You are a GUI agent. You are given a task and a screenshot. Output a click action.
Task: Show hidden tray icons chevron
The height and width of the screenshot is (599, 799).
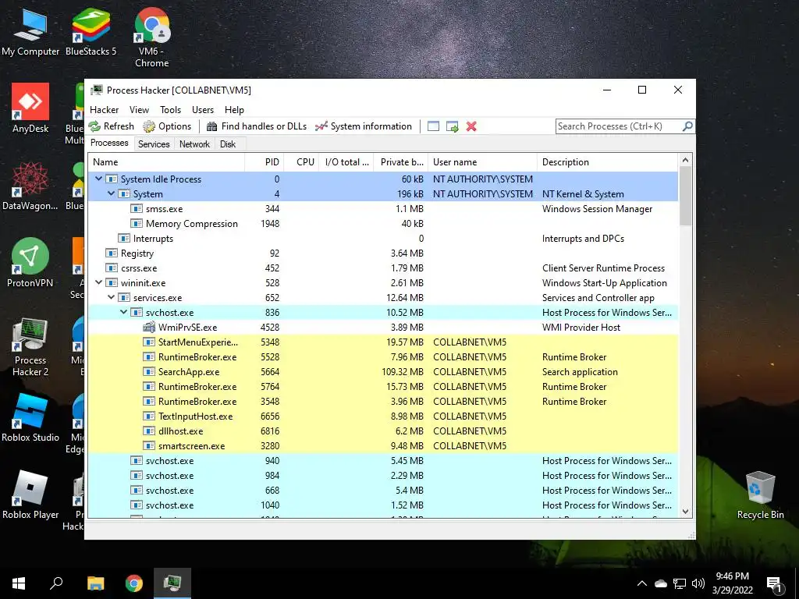(642, 583)
